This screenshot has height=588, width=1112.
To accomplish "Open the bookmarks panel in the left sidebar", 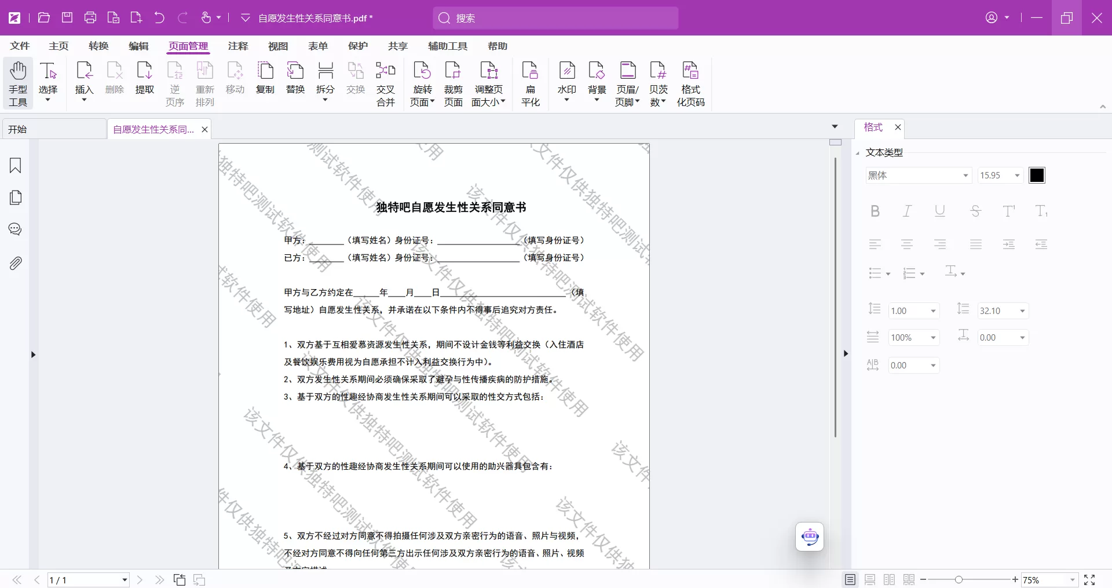I will (x=15, y=166).
